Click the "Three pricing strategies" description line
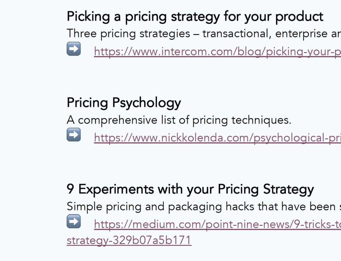 tap(204, 34)
